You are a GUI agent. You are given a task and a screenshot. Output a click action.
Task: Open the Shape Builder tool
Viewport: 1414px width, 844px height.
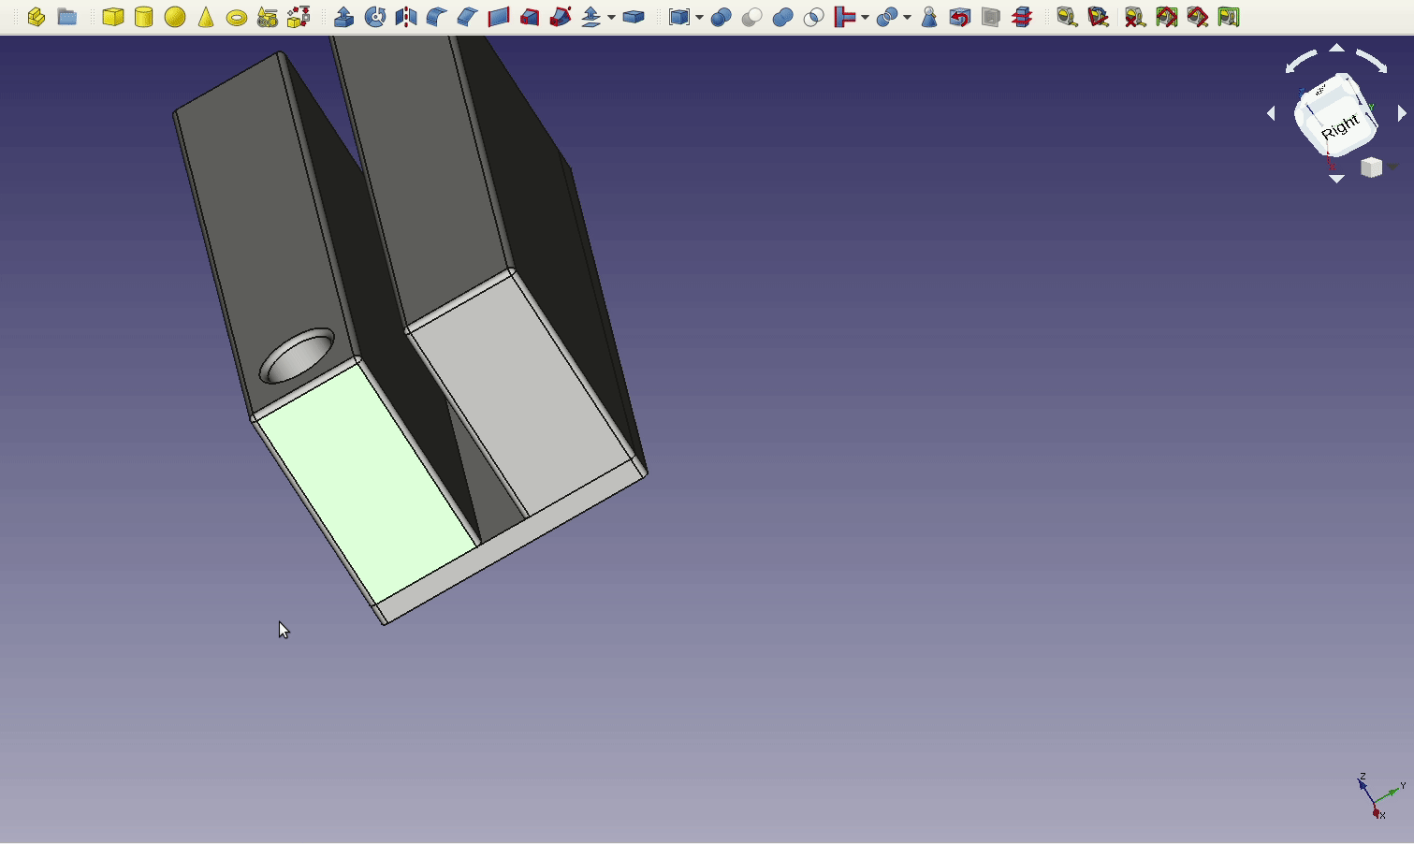(299, 17)
